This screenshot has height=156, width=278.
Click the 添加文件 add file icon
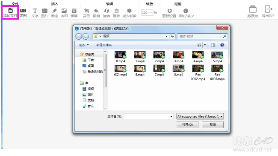[x=10, y=11]
